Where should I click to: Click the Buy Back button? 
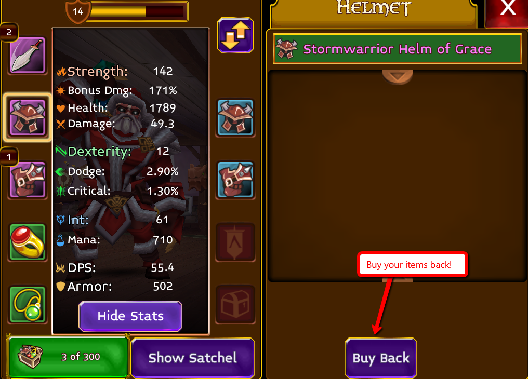coord(381,358)
